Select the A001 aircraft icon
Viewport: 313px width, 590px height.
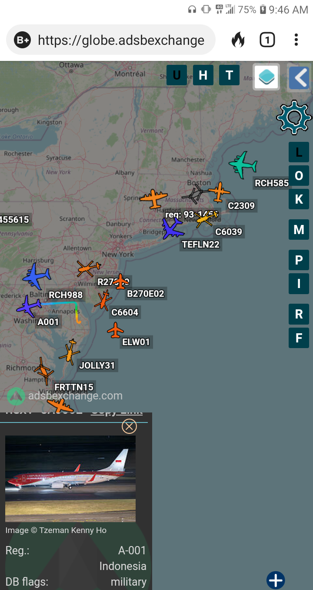tap(28, 306)
